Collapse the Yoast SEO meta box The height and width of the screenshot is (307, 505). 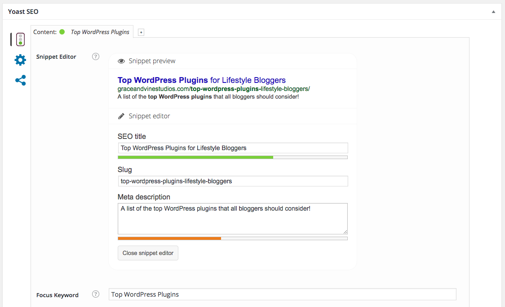[493, 12]
